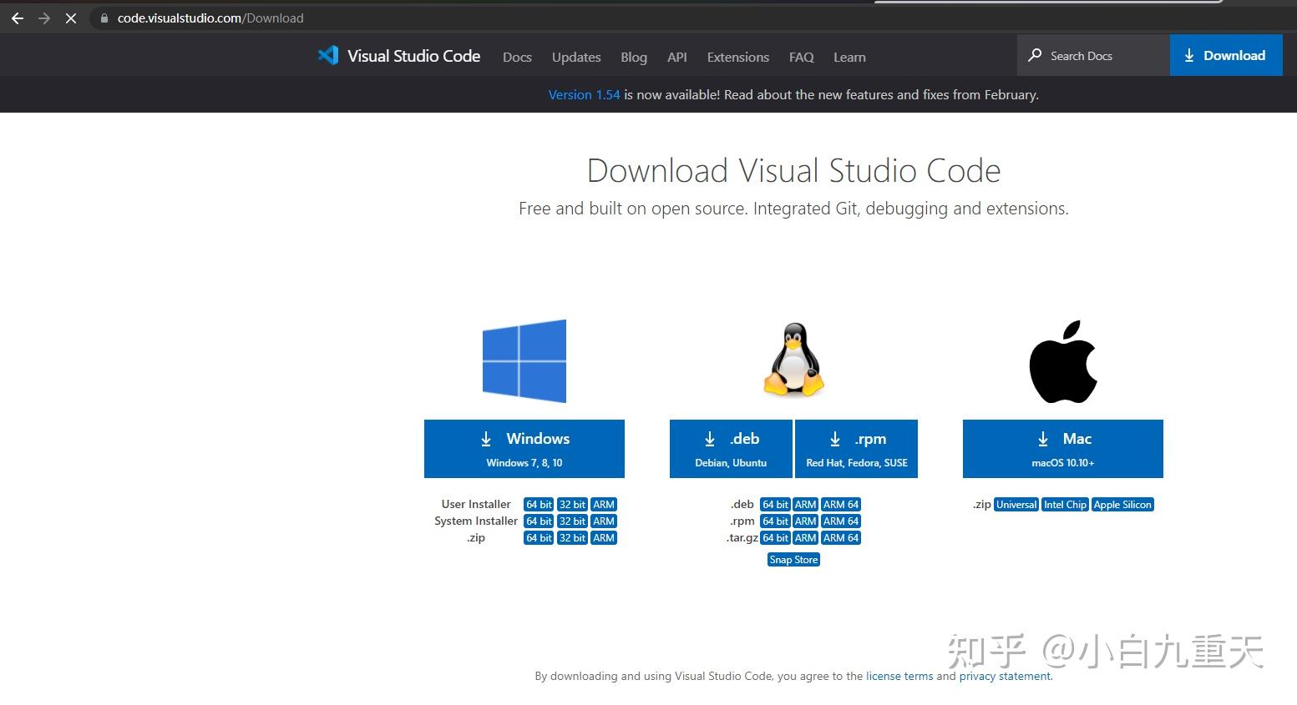Click the Windows logo above the download button
The image size is (1297, 705).
tap(524, 360)
